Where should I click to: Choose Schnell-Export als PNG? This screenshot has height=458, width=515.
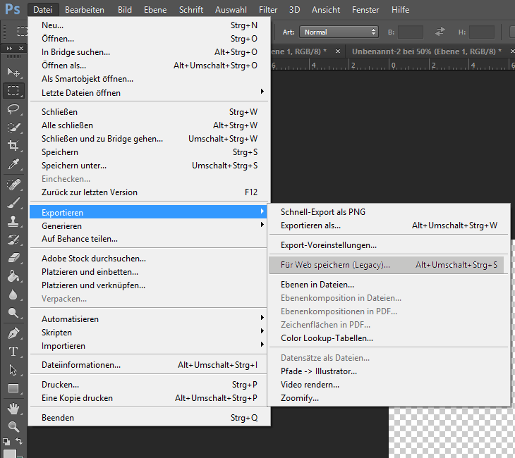323,212
